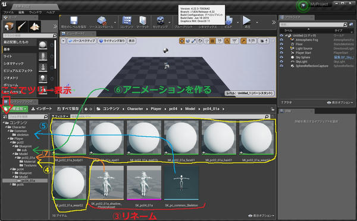Open the Content toolbar icon

[127, 22]
